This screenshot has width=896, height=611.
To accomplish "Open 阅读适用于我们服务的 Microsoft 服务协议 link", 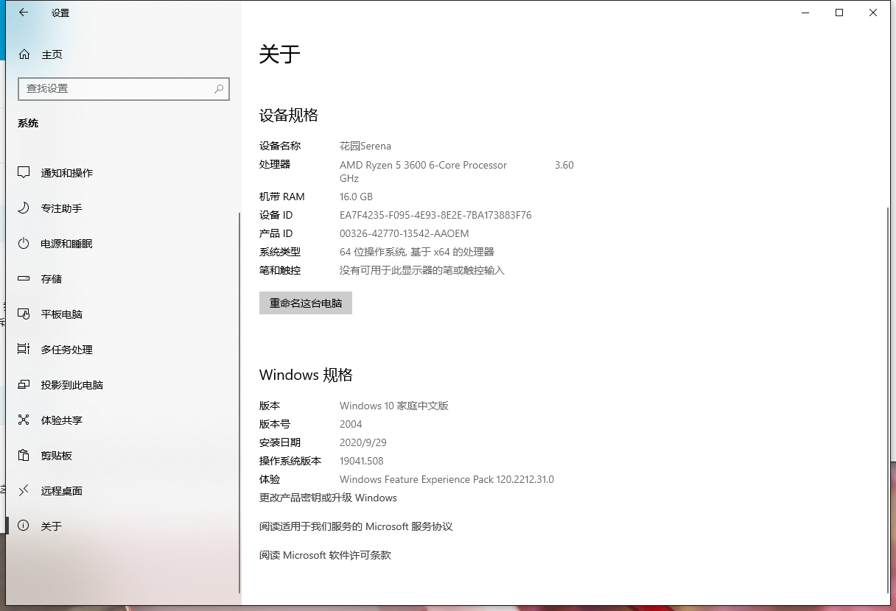I will (x=356, y=526).
